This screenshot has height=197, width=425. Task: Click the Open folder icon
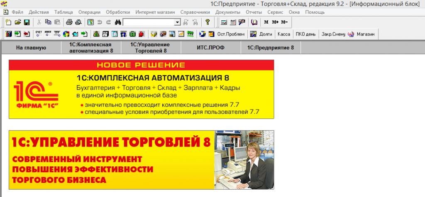18,22
